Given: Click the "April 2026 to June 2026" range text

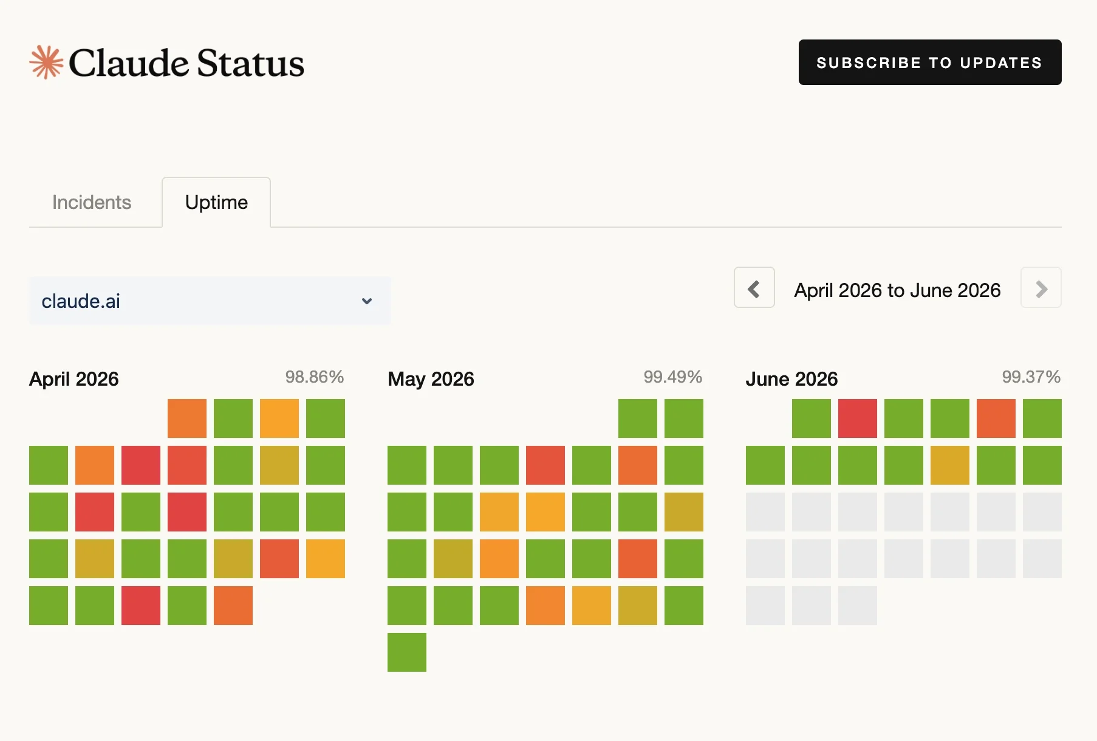Looking at the screenshot, I should (x=897, y=290).
